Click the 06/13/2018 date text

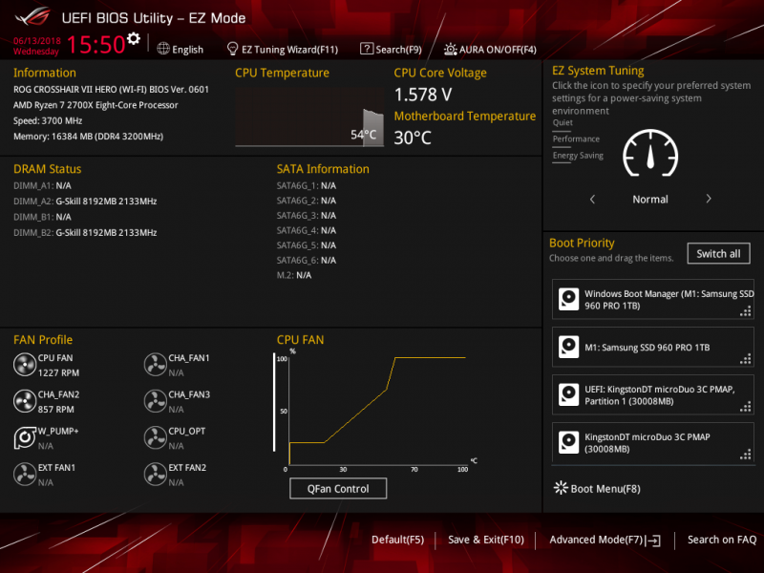click(x=37, y=41)
